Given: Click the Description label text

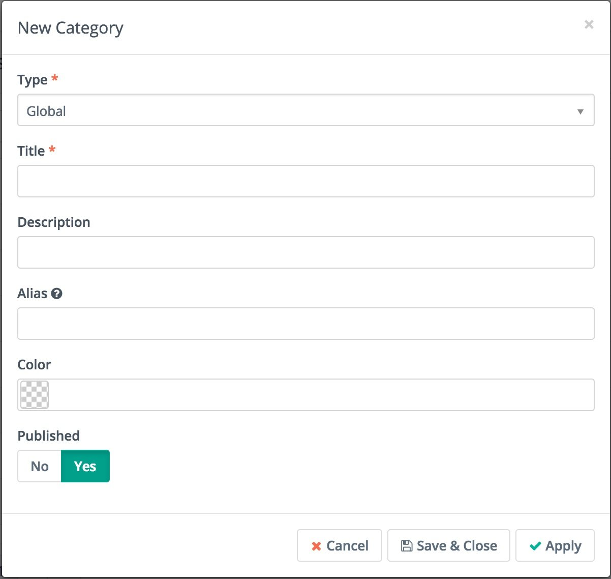Looking at the screenshot, I should (x=54, y=222).
